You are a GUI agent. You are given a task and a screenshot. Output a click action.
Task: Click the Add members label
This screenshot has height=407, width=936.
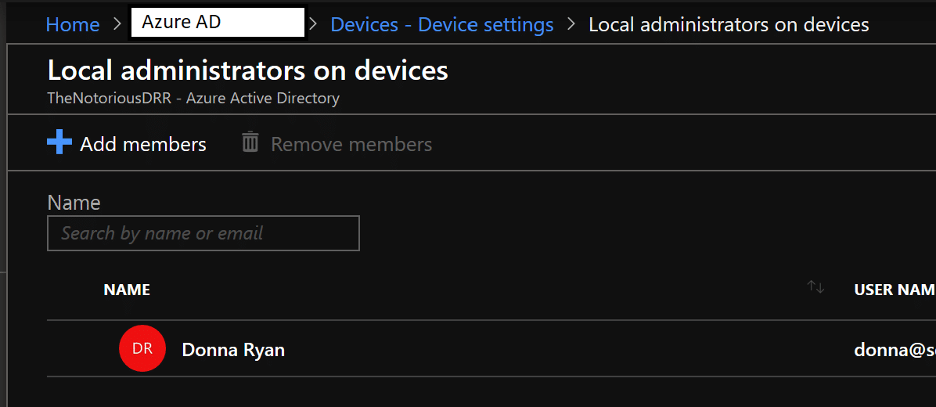coord(143,145)
